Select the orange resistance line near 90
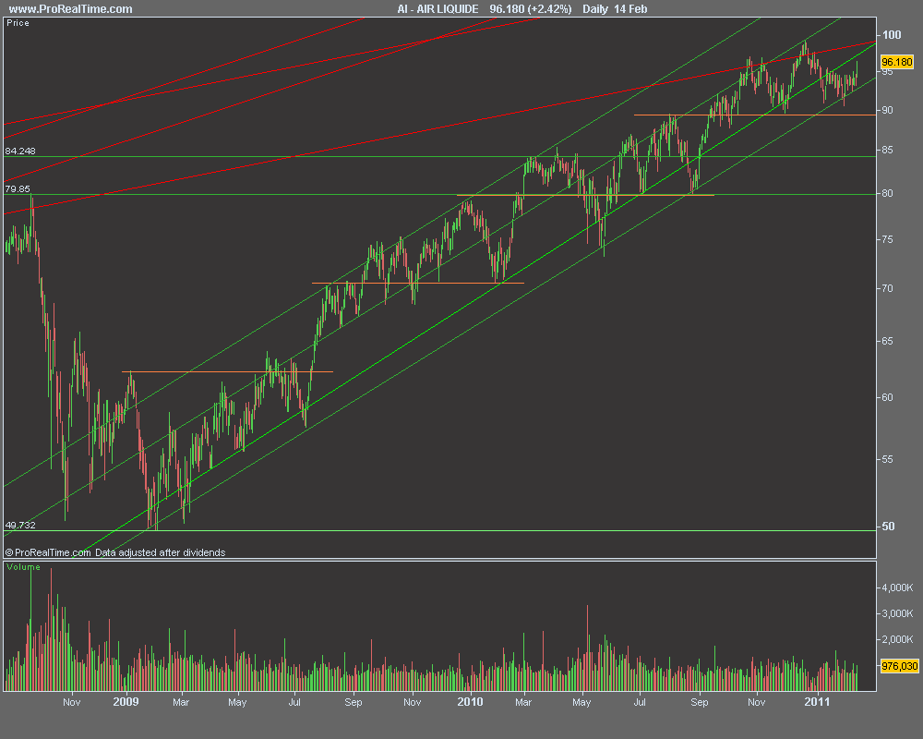 755,115
